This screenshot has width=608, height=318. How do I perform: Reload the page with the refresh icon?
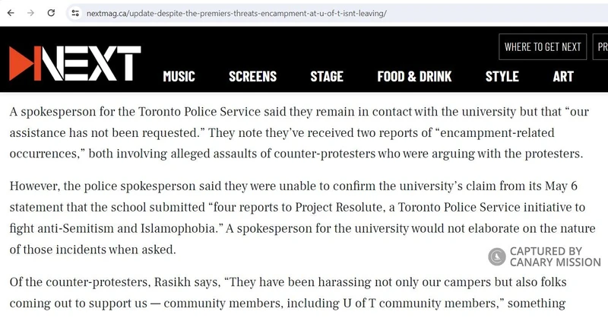pos(51,13)
